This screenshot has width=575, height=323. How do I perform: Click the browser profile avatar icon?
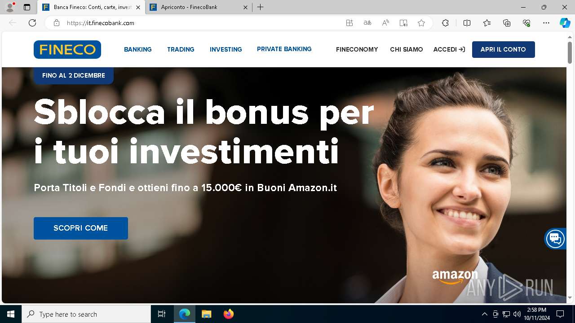click(x=10, y=7)
